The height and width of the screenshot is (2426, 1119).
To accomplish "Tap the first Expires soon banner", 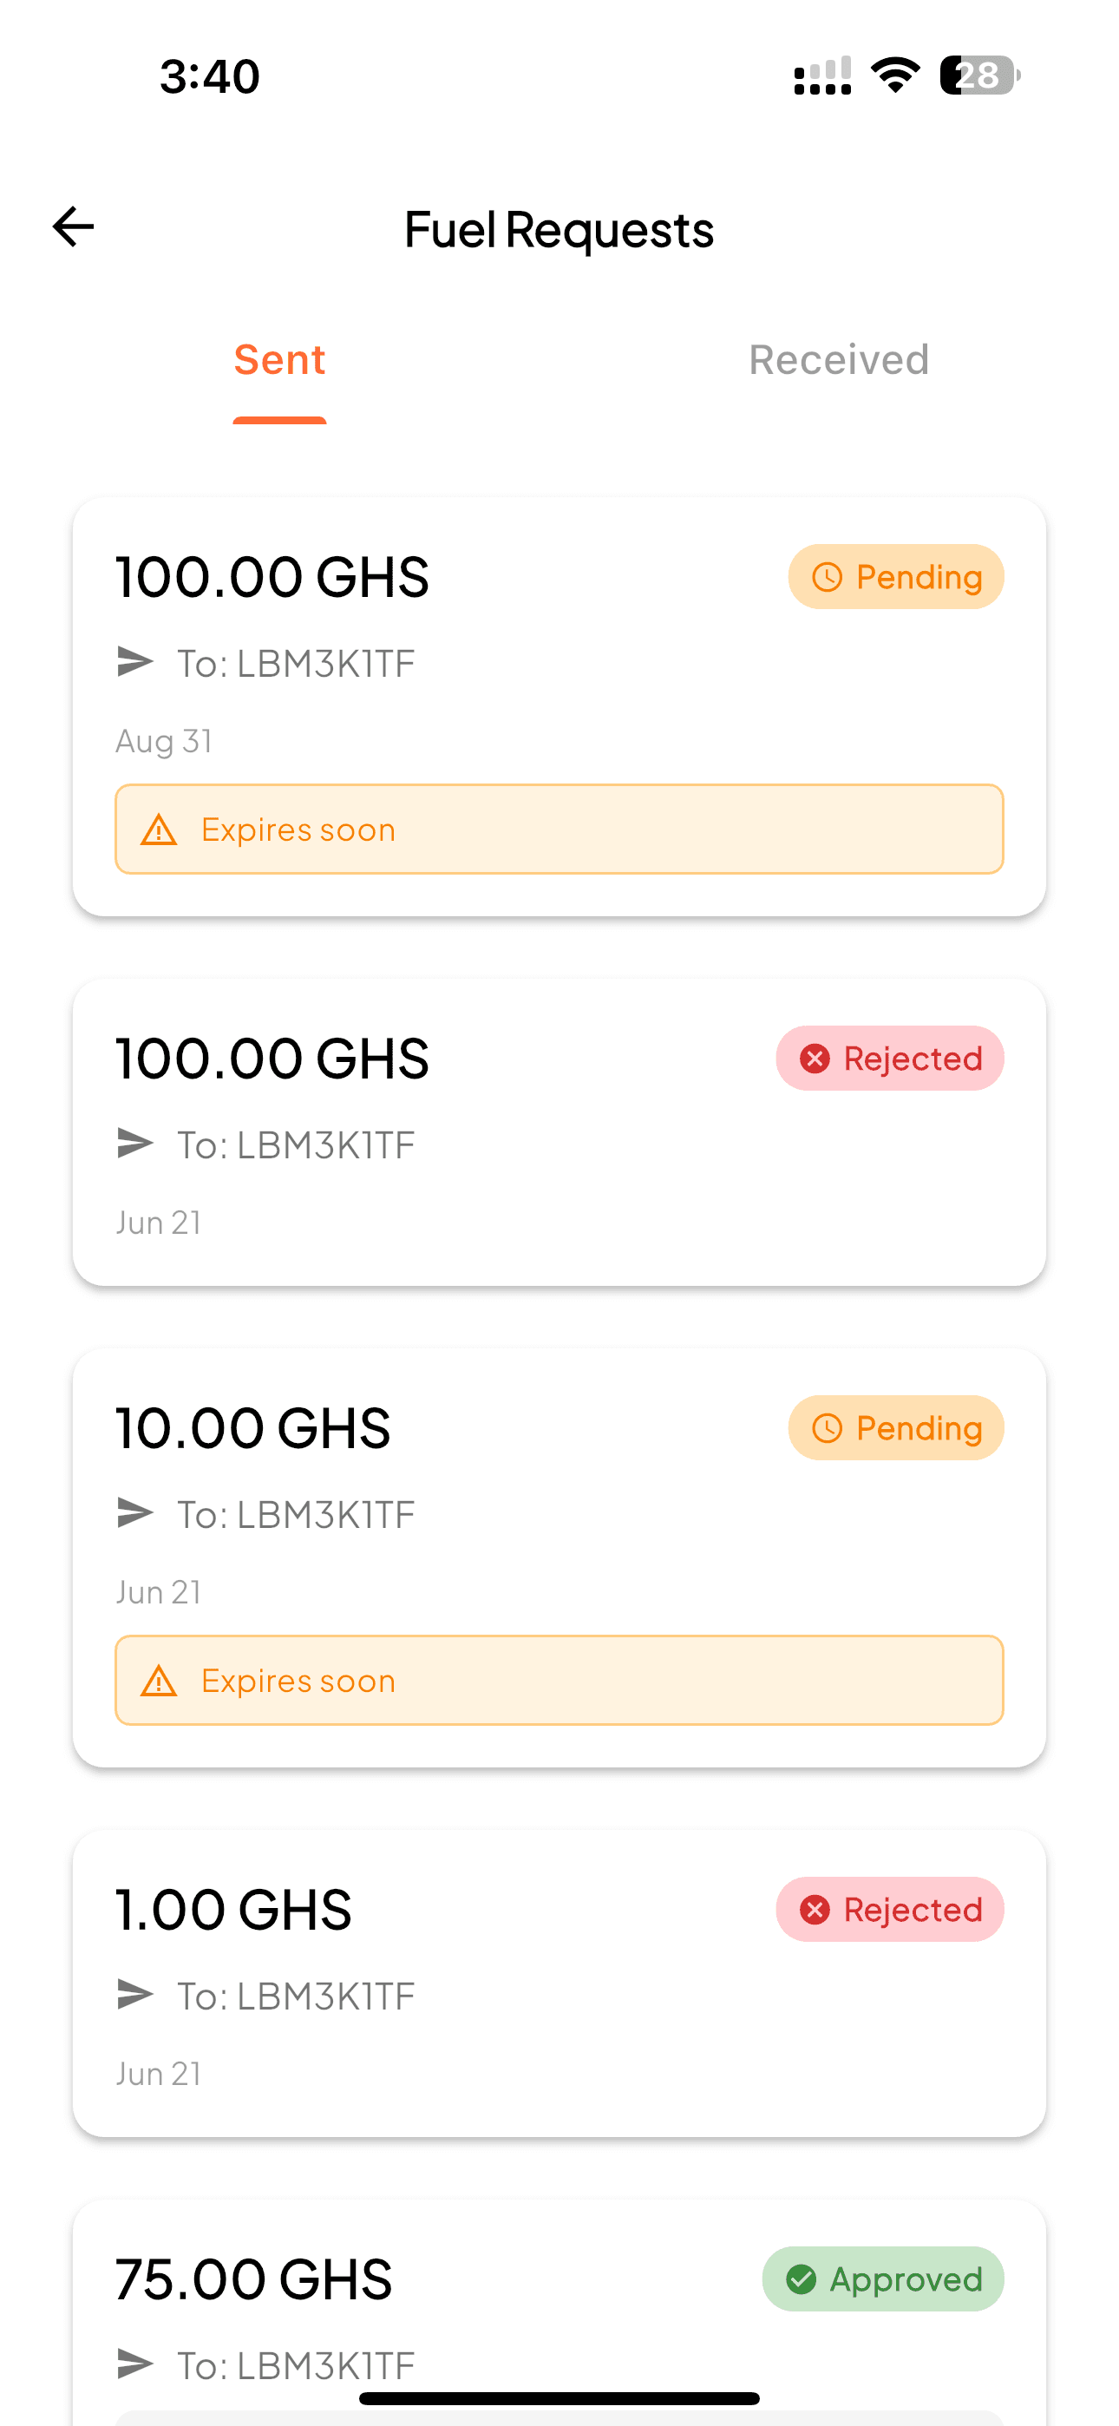I will pos(559,829).
